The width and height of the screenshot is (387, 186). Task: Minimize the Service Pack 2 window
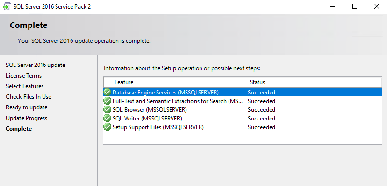tap(333, 7)
